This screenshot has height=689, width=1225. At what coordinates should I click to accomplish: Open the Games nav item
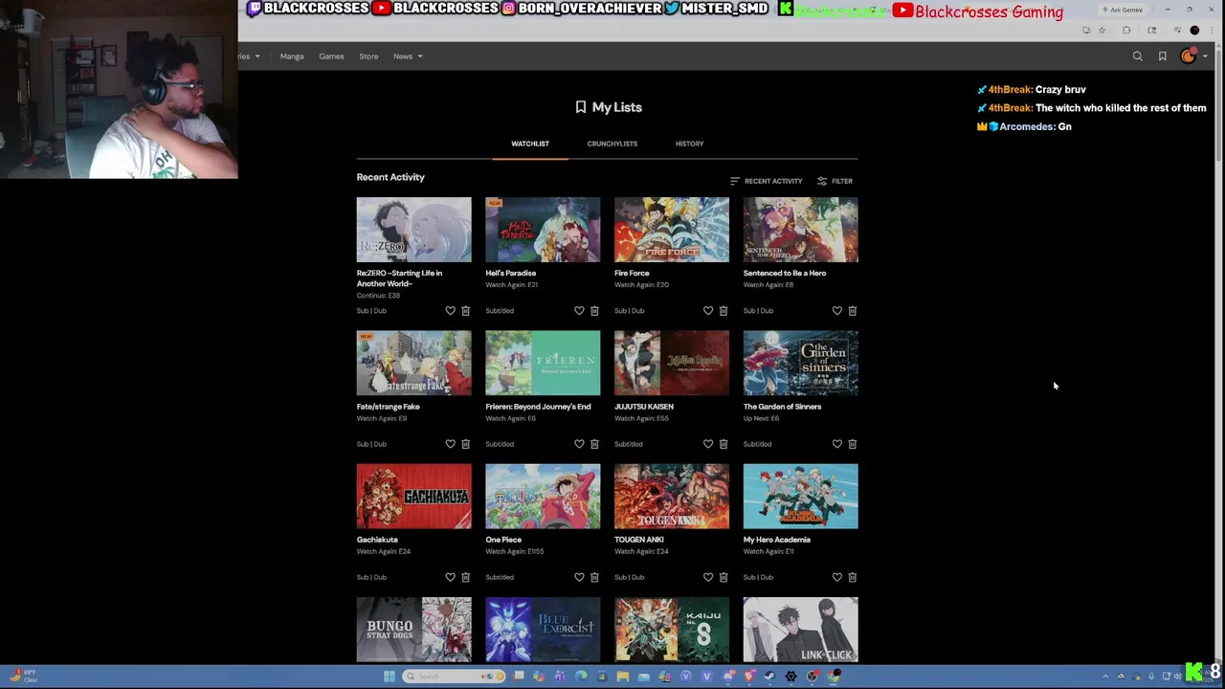click(331, 56)
